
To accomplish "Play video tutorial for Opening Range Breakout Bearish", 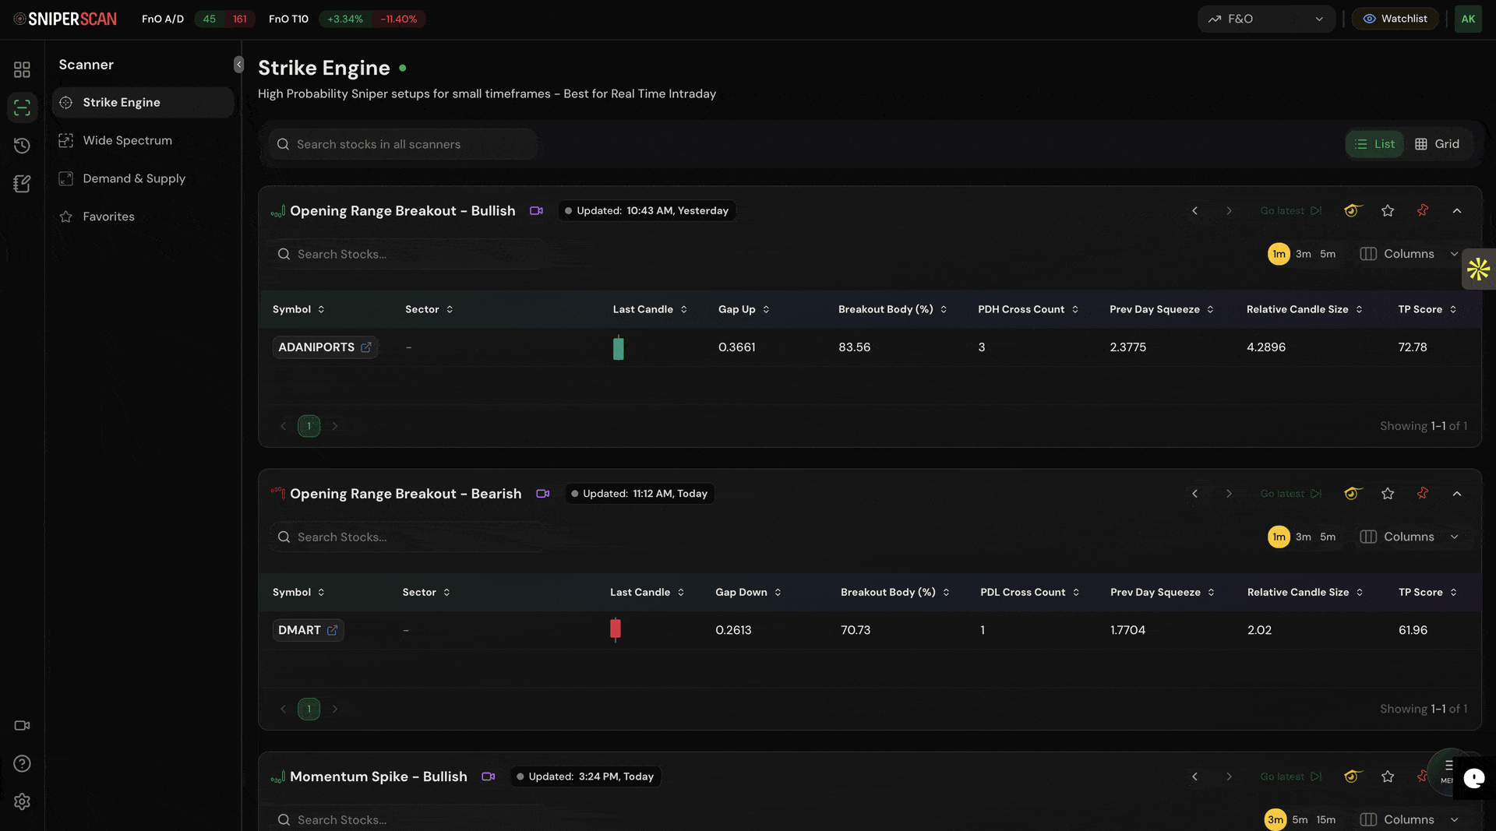I will pos(543,494).
